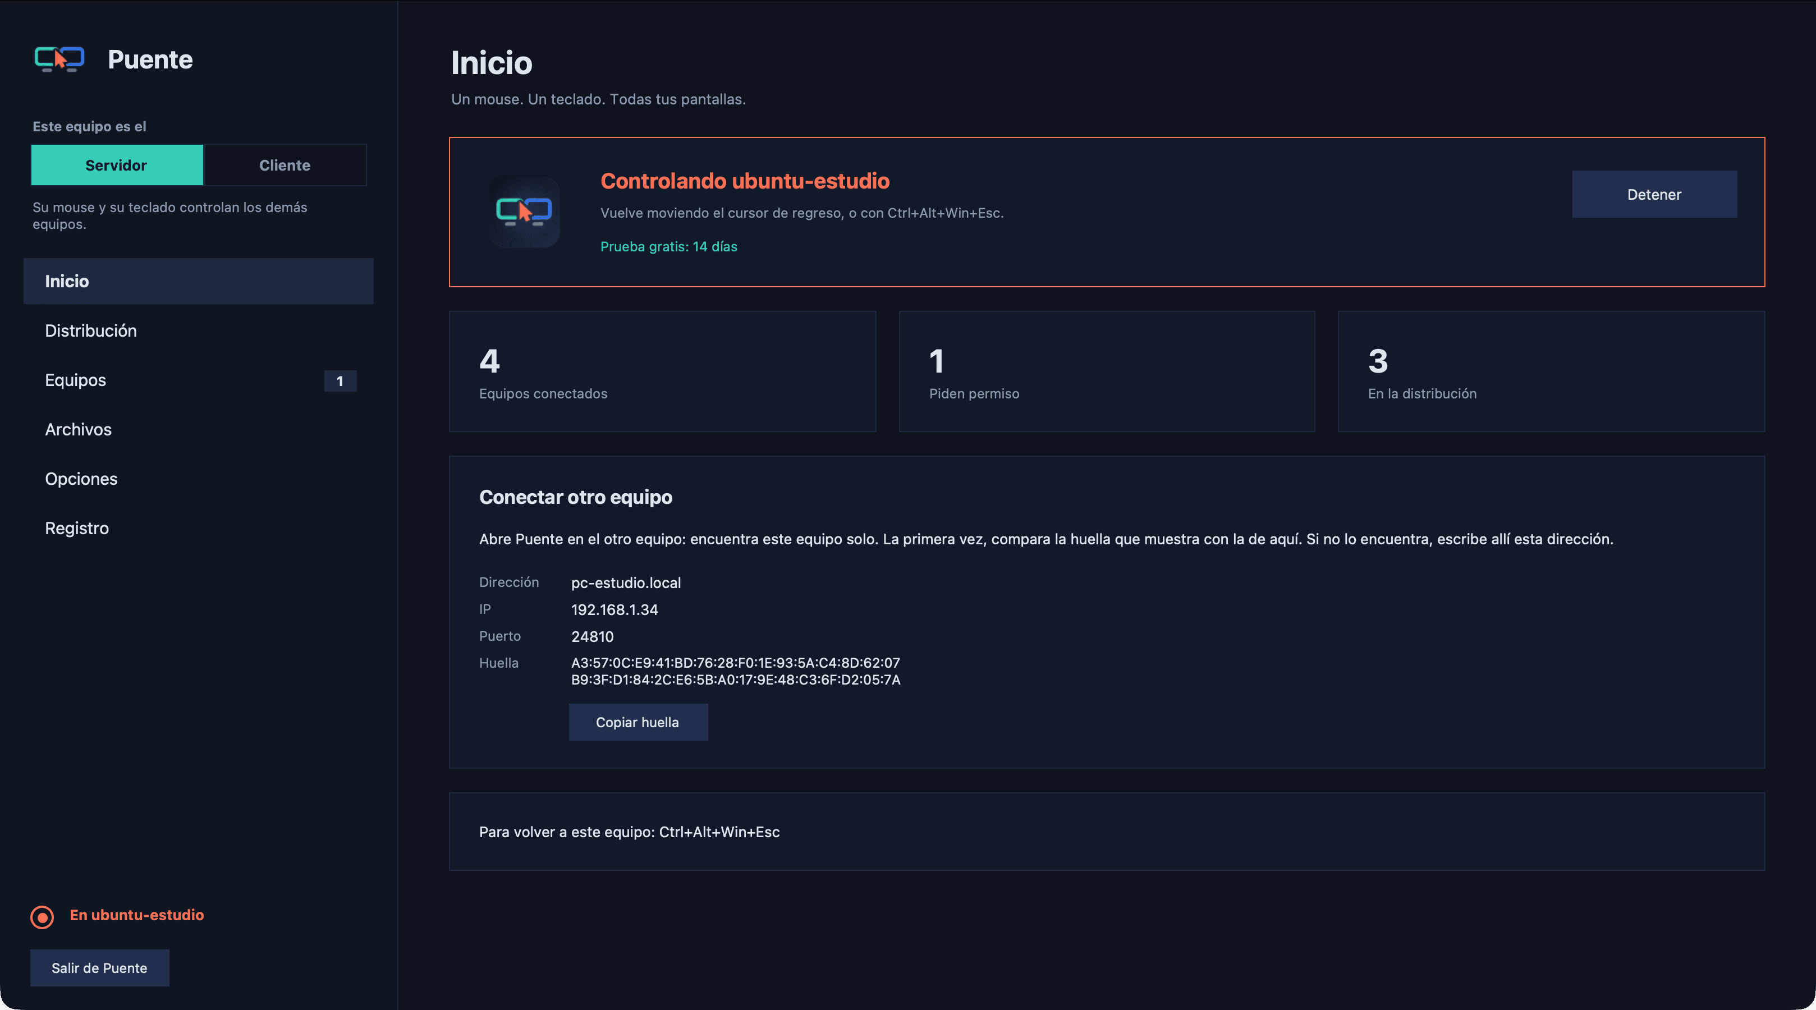1816x1010 pixels.
Task: Copy the fingerprint with Copiar huella
Action: [638, 722]
